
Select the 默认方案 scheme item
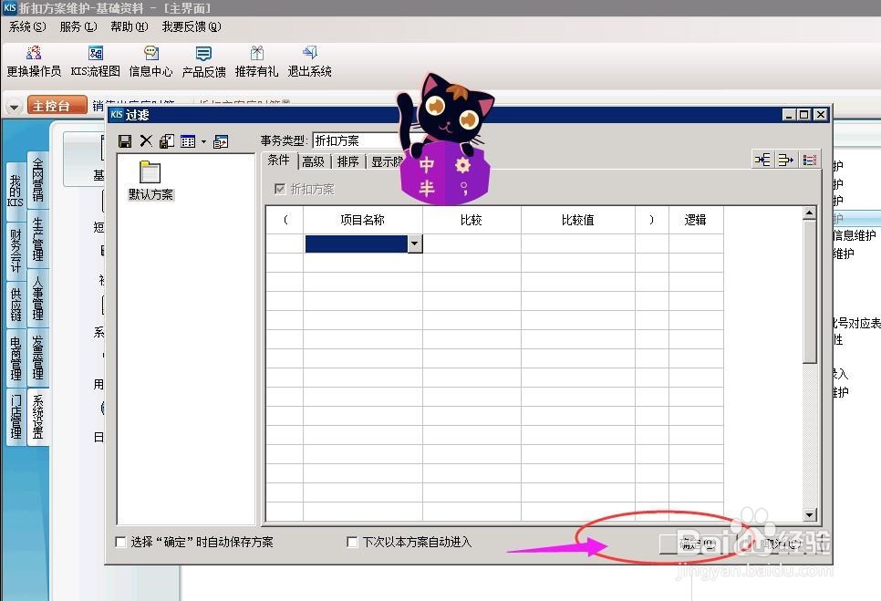tap(150, 181)
